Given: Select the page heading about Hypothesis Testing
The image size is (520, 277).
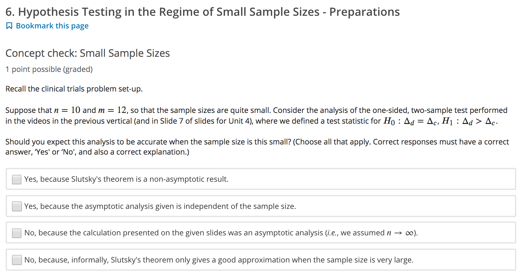Looking at the screenshot, I should click(x=202, y=12).
